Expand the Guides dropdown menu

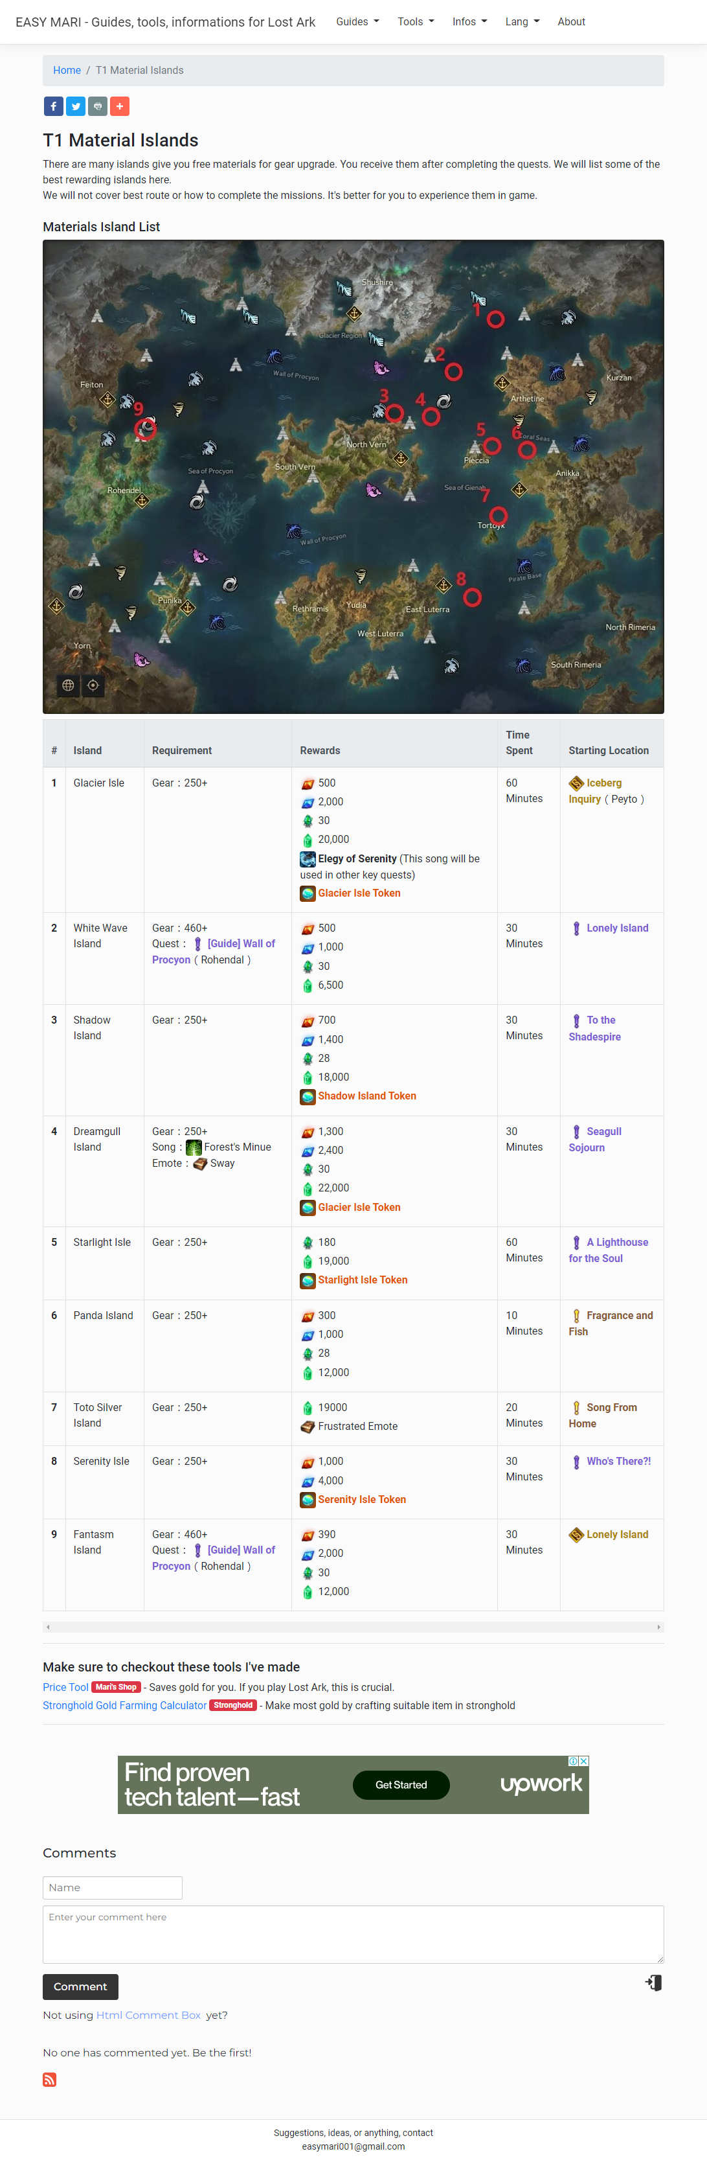(357, 22)
